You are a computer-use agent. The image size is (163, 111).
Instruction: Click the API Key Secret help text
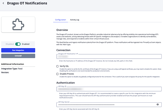coord(79,109)
